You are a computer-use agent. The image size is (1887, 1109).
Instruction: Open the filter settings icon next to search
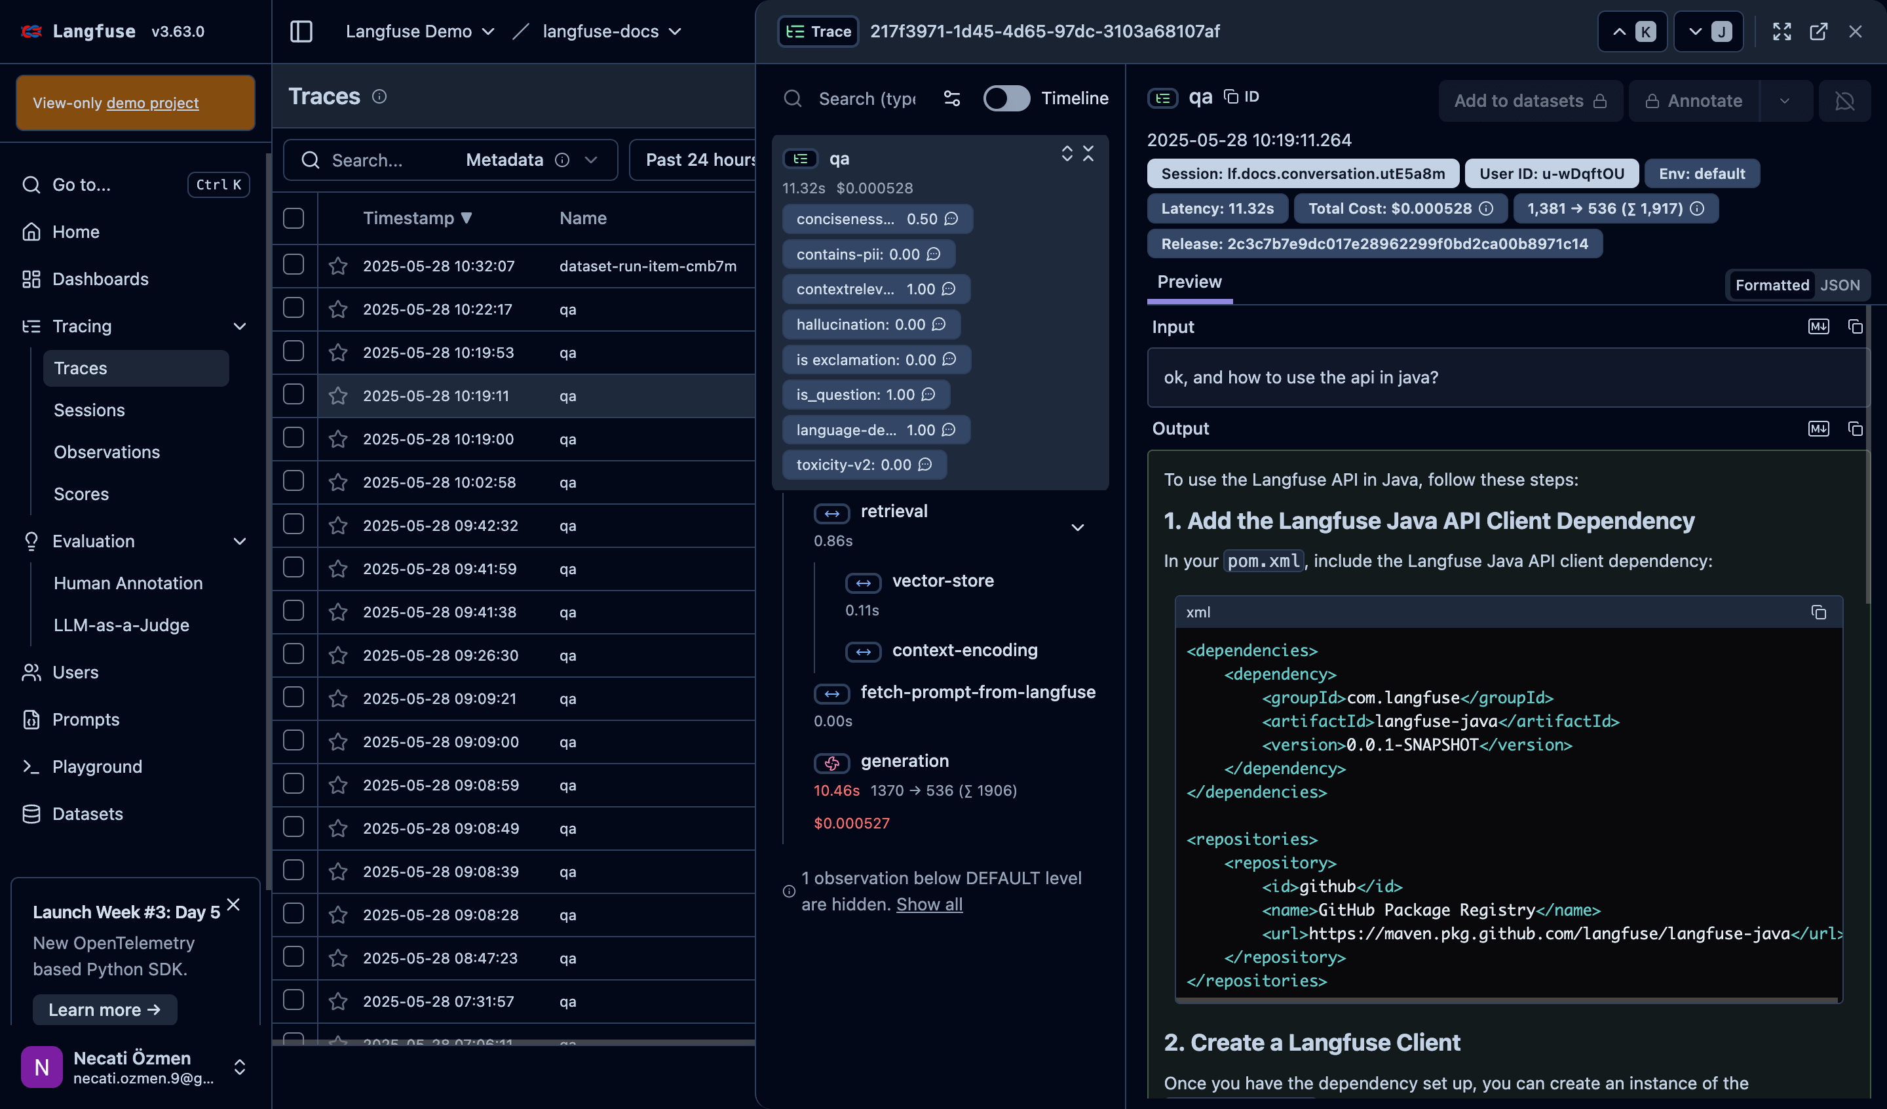click(952, 98)
